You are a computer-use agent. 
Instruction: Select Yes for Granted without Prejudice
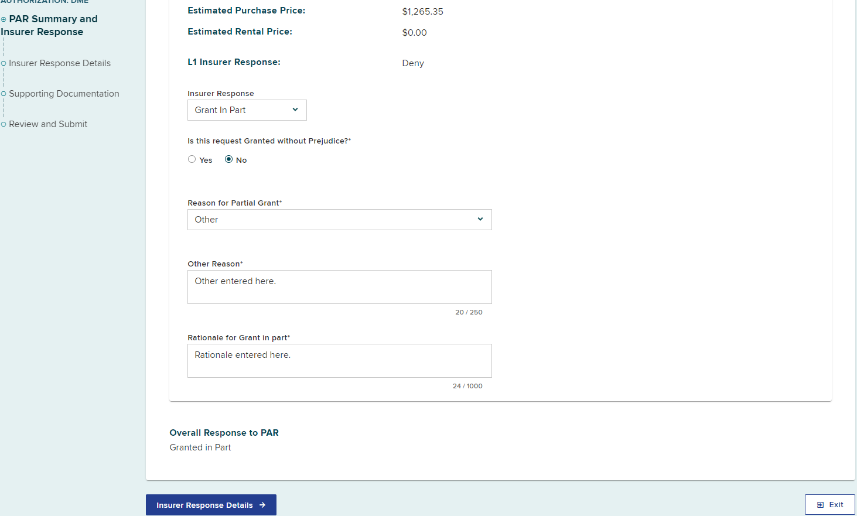click(x=192, y=159)
